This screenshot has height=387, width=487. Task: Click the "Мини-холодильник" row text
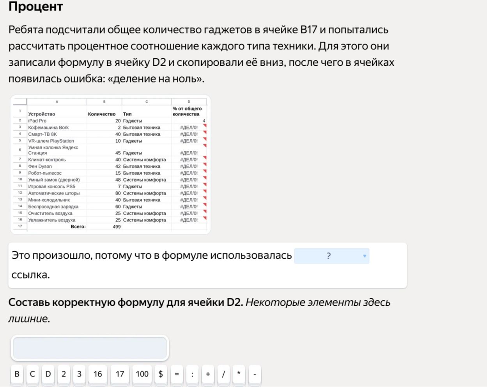49,200
